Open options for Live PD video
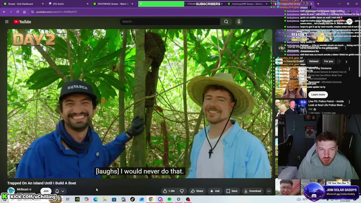The image size is (361, 203). 349,102
